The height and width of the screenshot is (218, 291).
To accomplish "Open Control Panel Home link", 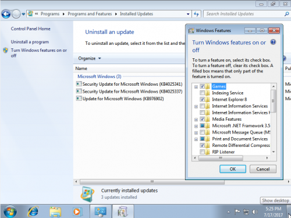I will coord(30,29).
